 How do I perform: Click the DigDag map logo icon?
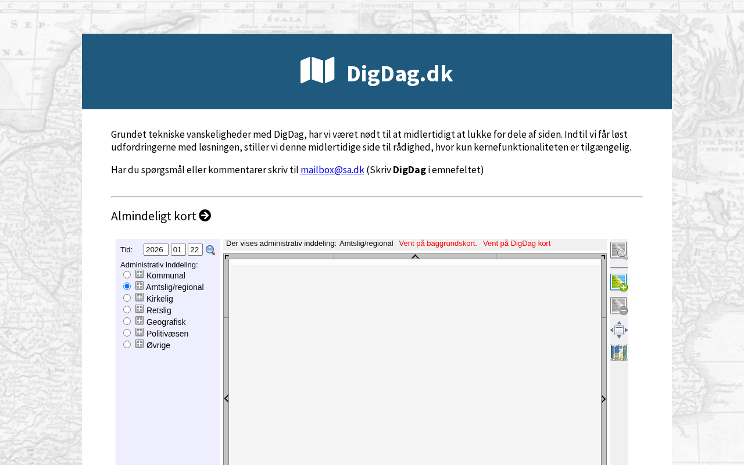(317, 70)
